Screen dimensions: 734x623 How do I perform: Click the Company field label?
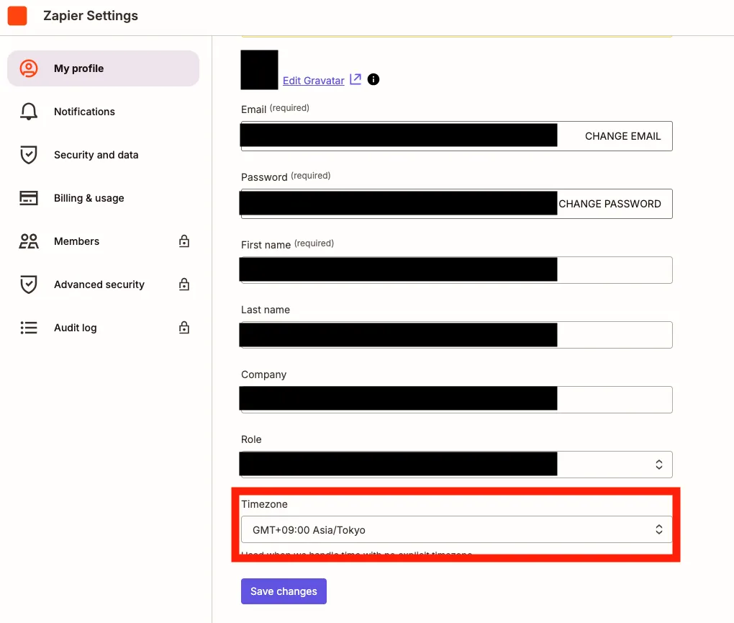pos(263,375)
